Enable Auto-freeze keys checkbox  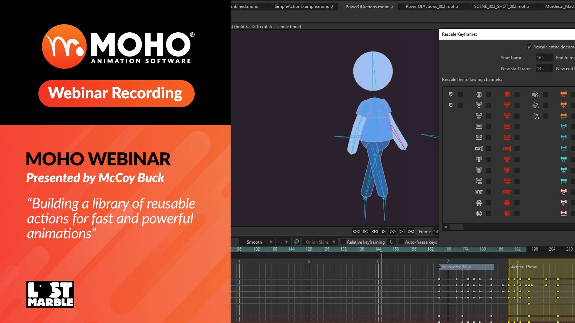tap(401, 242)
